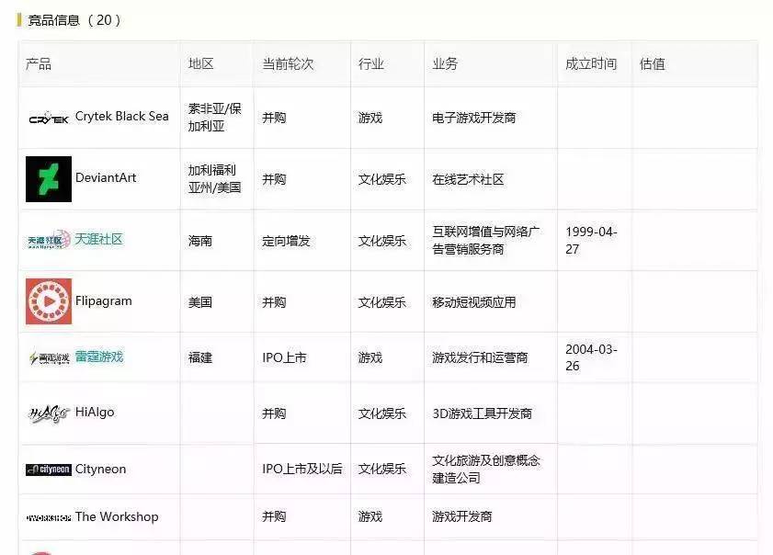Click the DeviantArt green logo
This screenshot has width=773, height=555.
point(49,179)
